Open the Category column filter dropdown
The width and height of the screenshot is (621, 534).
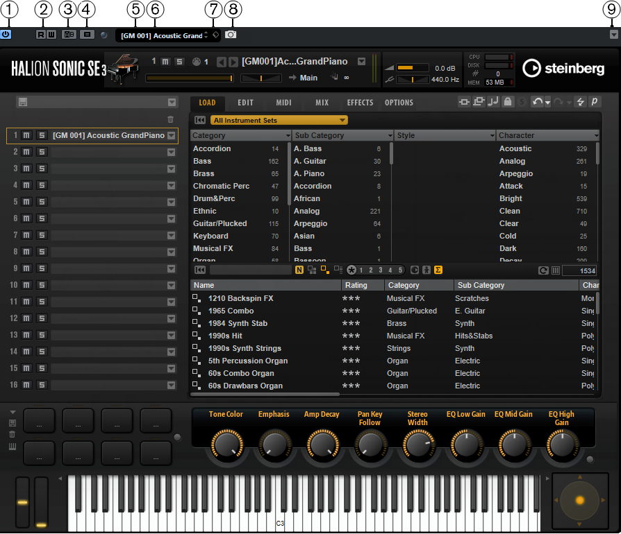[x=287, y=135]
